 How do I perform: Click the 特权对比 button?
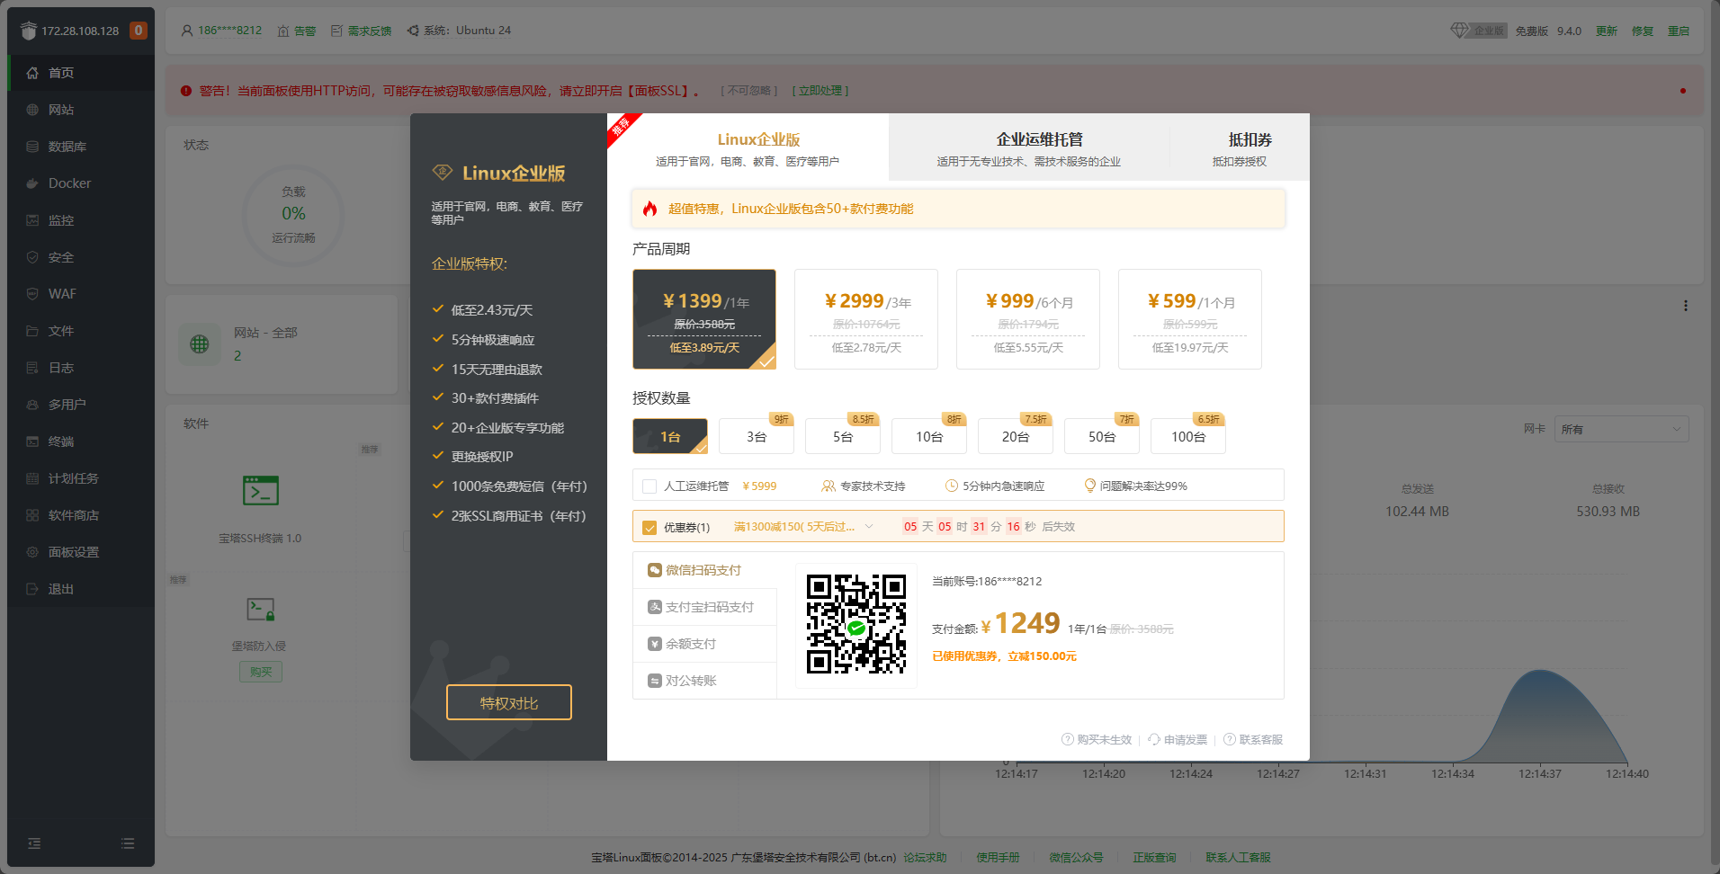pos(509,702)
